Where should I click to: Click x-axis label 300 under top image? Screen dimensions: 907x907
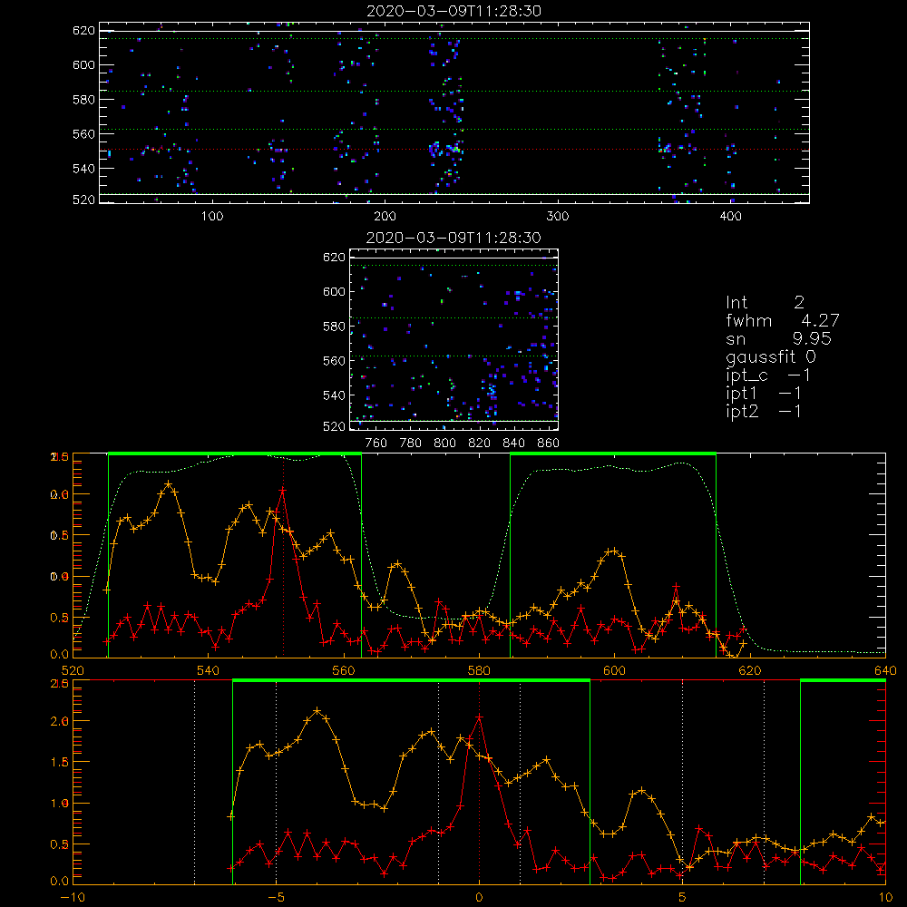(x=558, y=217)
